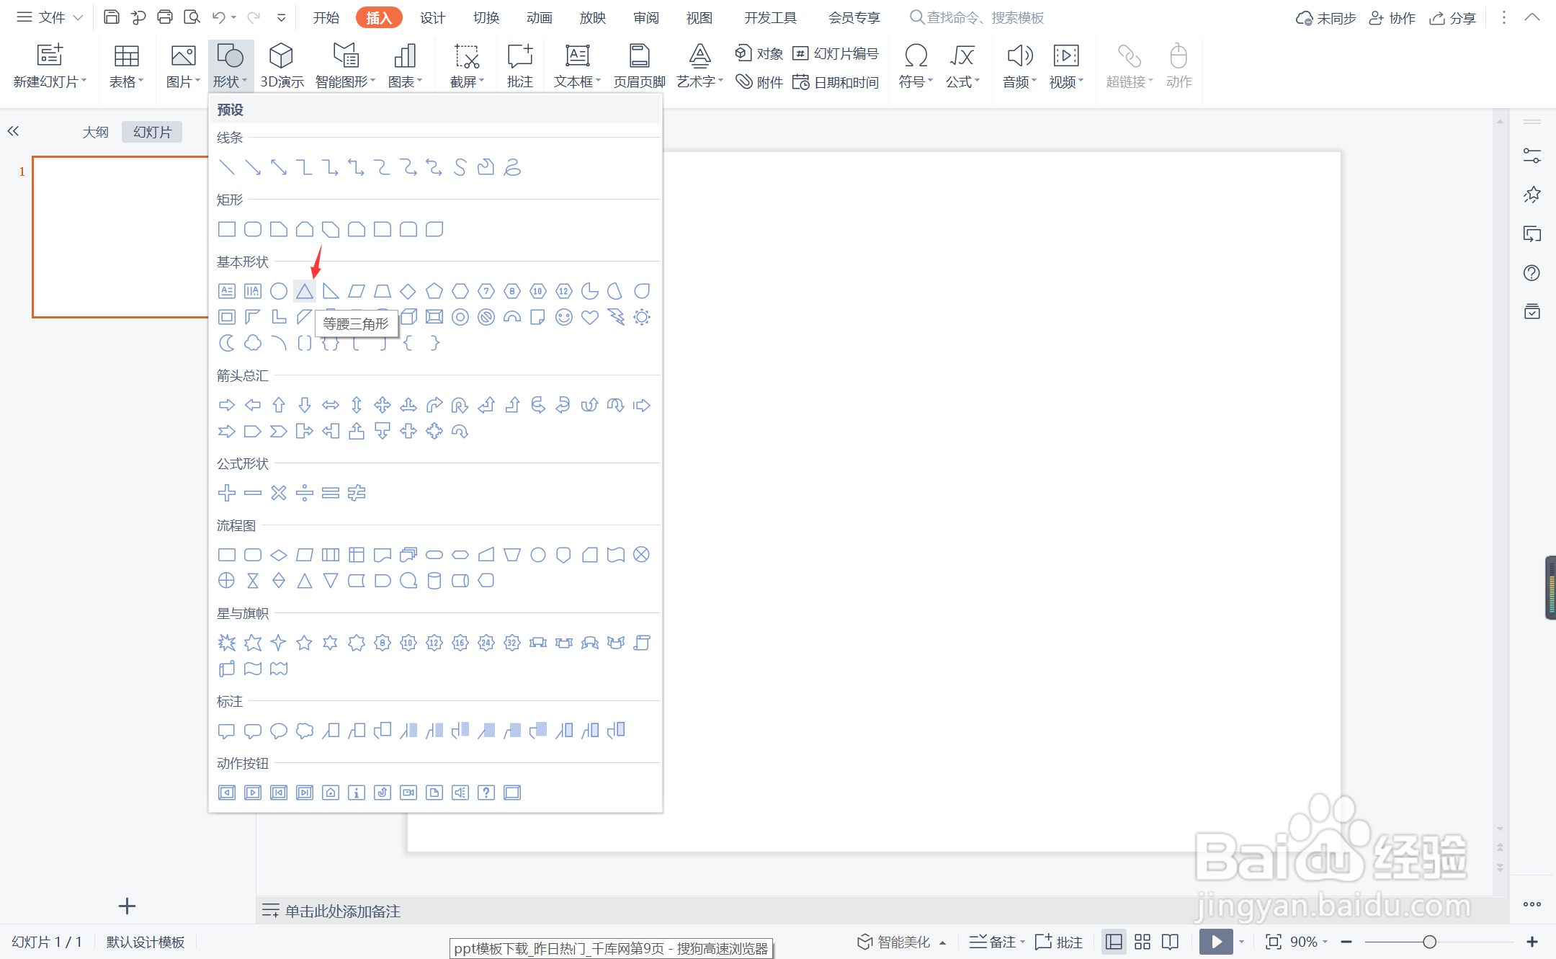Switch to normal view in status bar

1114,942
